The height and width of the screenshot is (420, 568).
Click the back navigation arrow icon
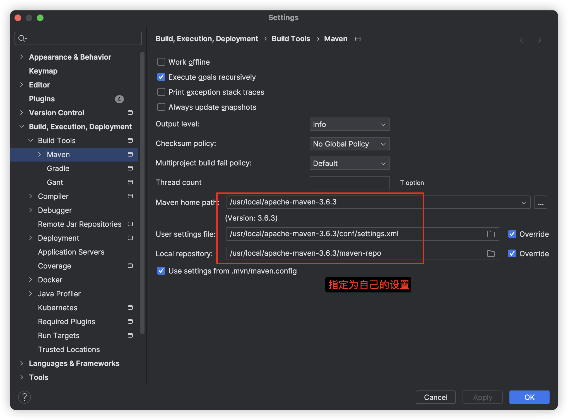pyautogui.click(x=523, y=40)
